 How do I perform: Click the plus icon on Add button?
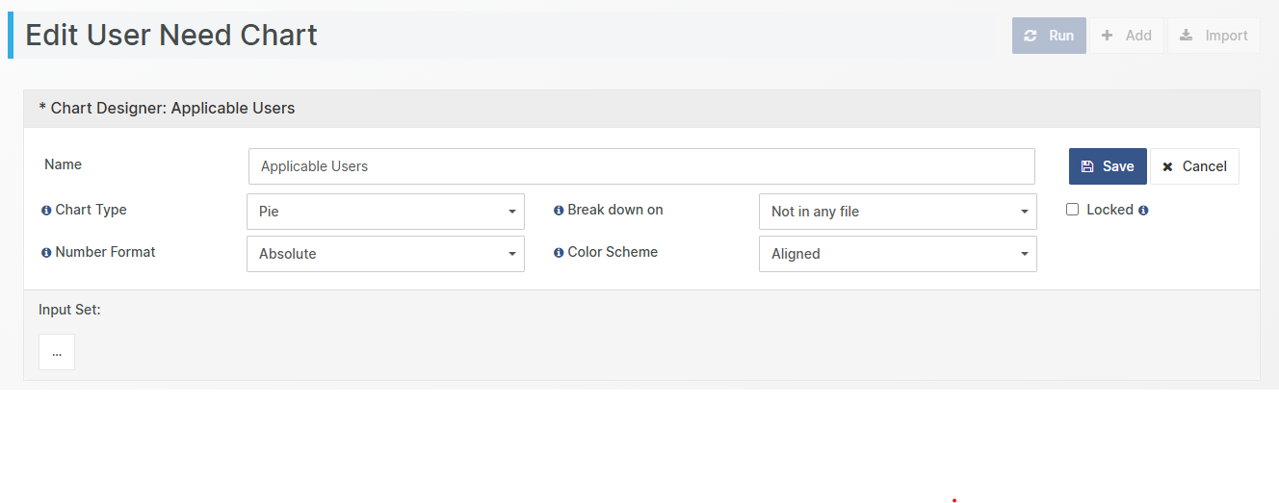[x=1108, y=36]
